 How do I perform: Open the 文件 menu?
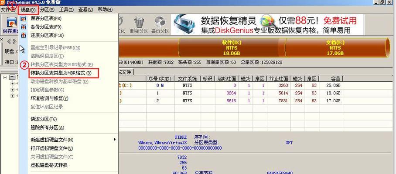[x=7, y=10]
